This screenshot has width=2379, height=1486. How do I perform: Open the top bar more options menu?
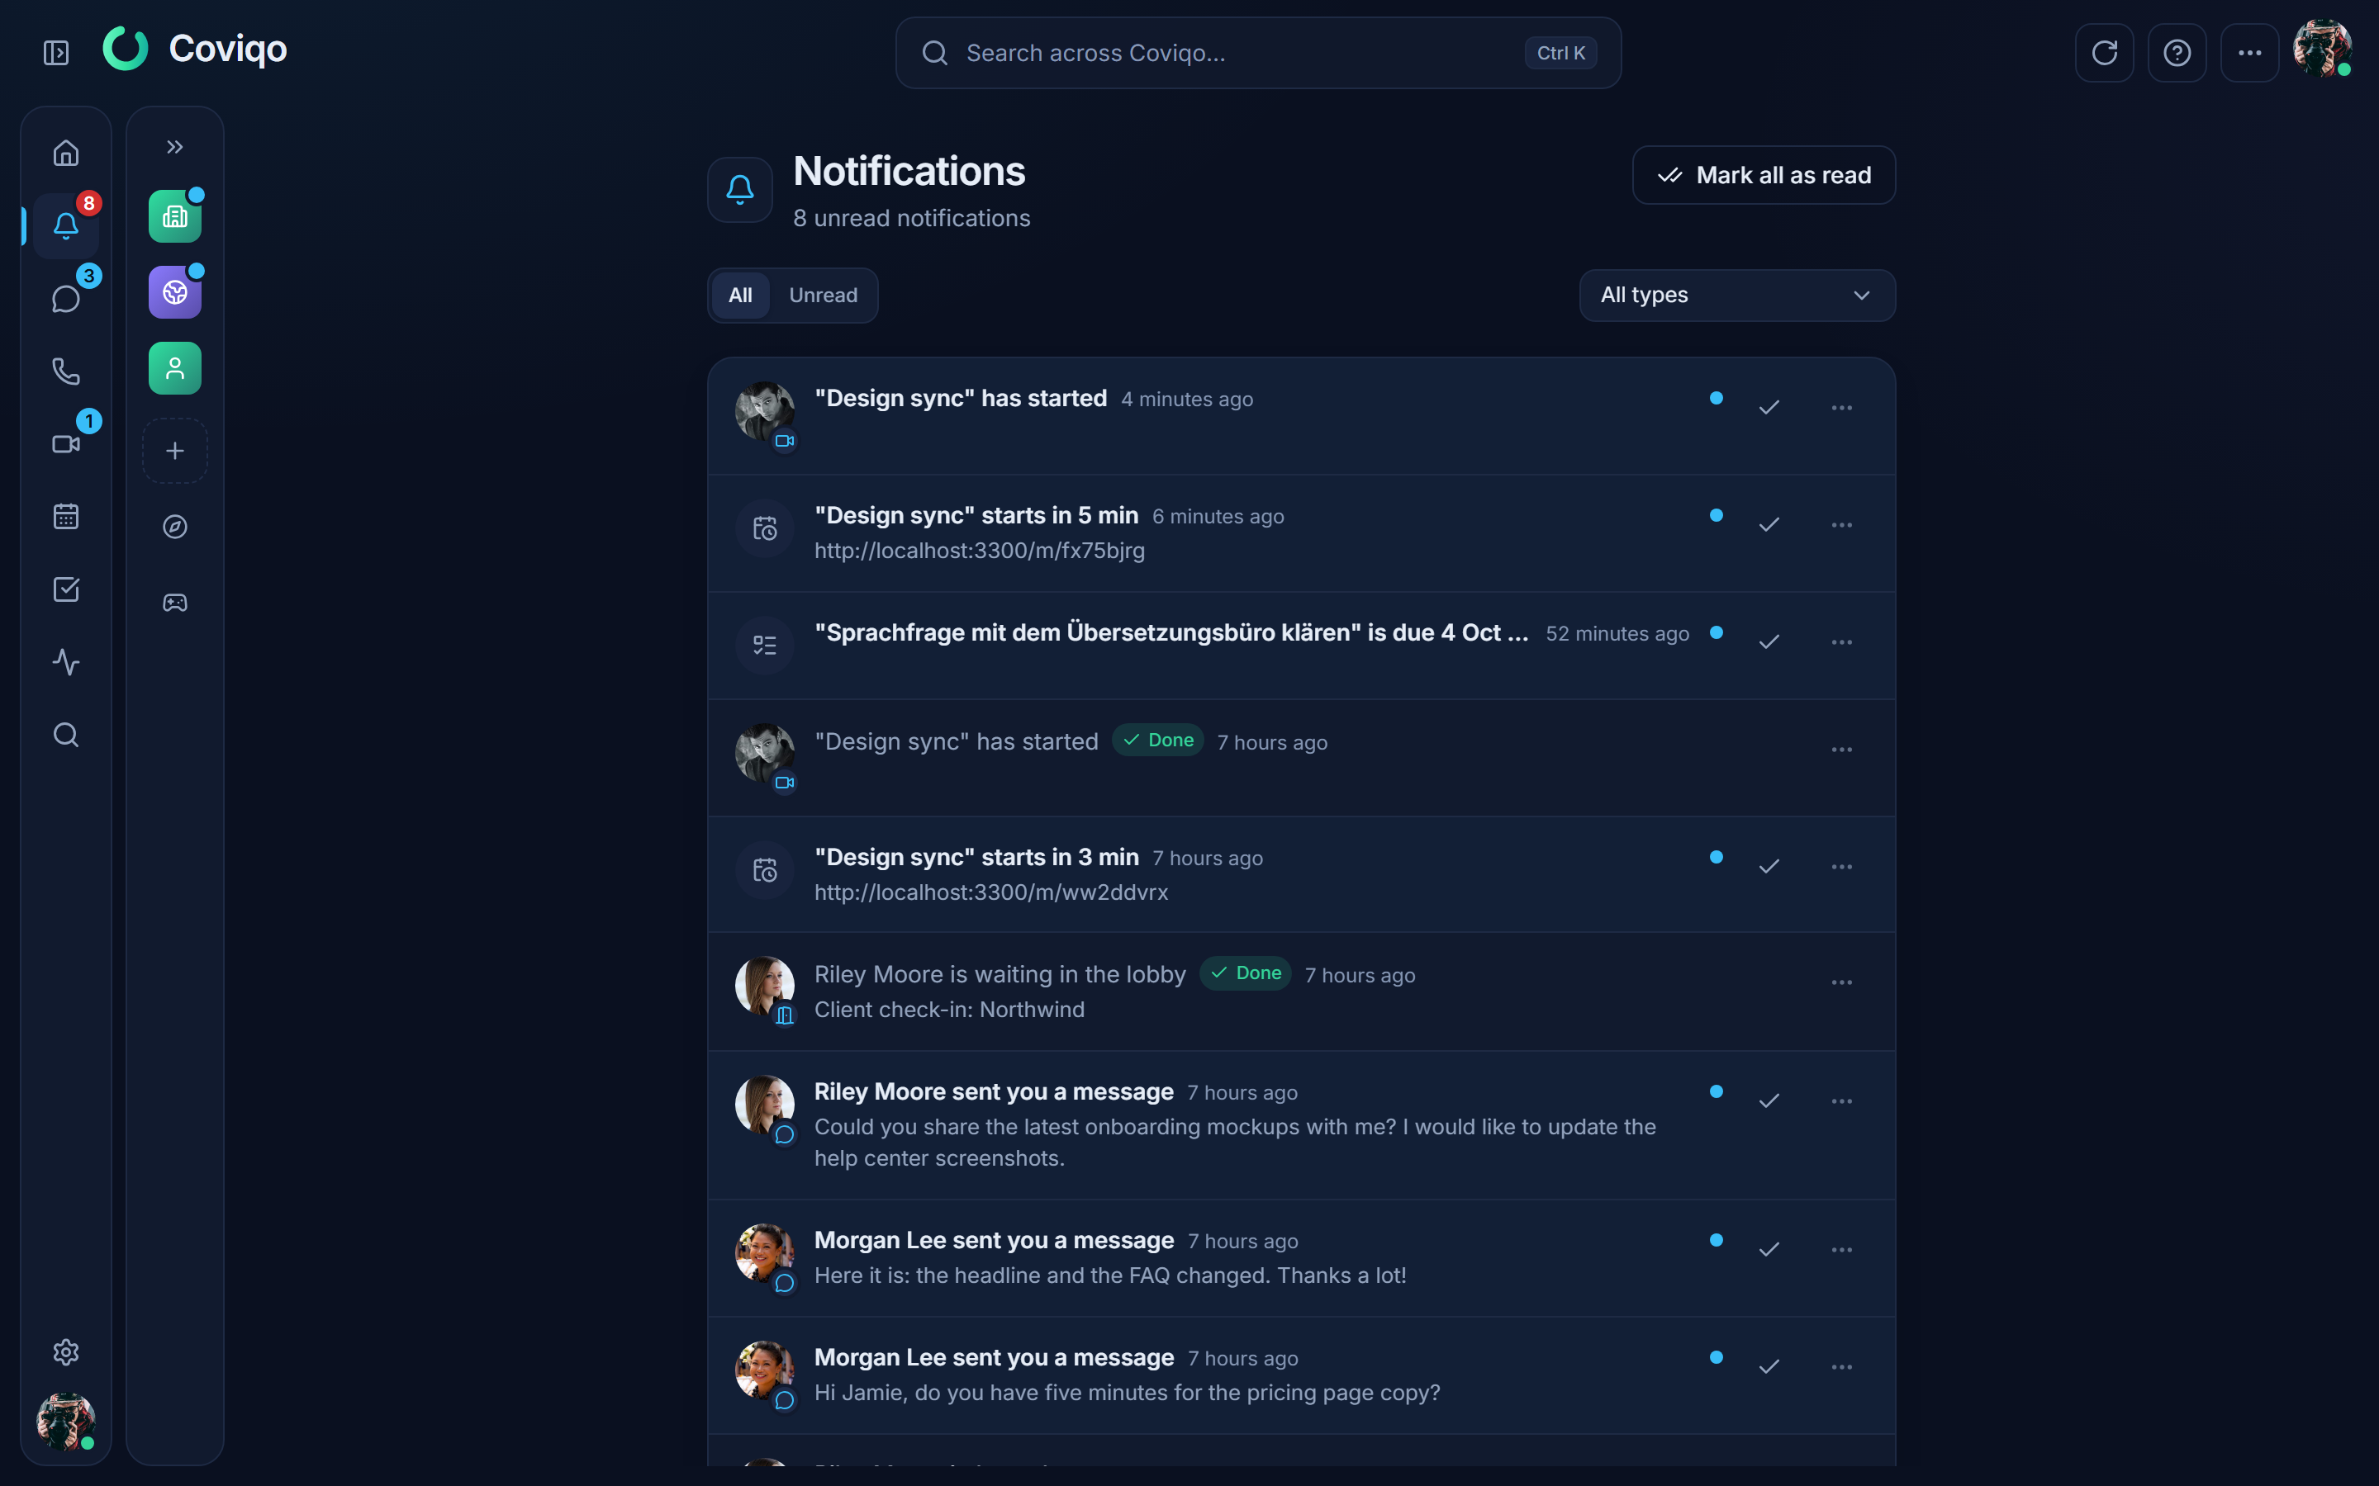[x=2250, y=53]
